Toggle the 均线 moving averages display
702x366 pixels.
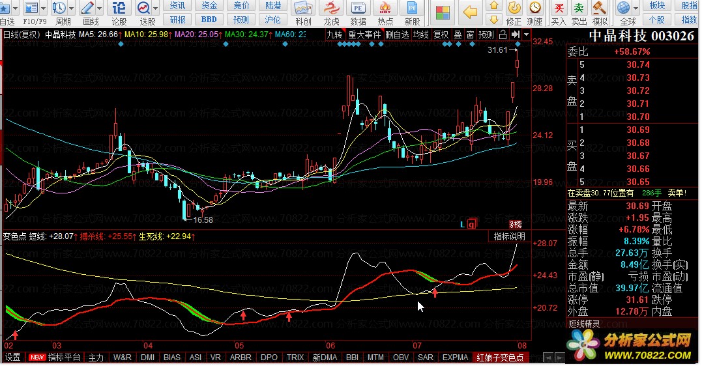tap(421, 35)
